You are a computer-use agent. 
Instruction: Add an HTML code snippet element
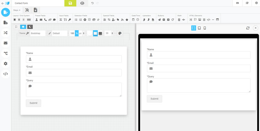click(209, 19)
